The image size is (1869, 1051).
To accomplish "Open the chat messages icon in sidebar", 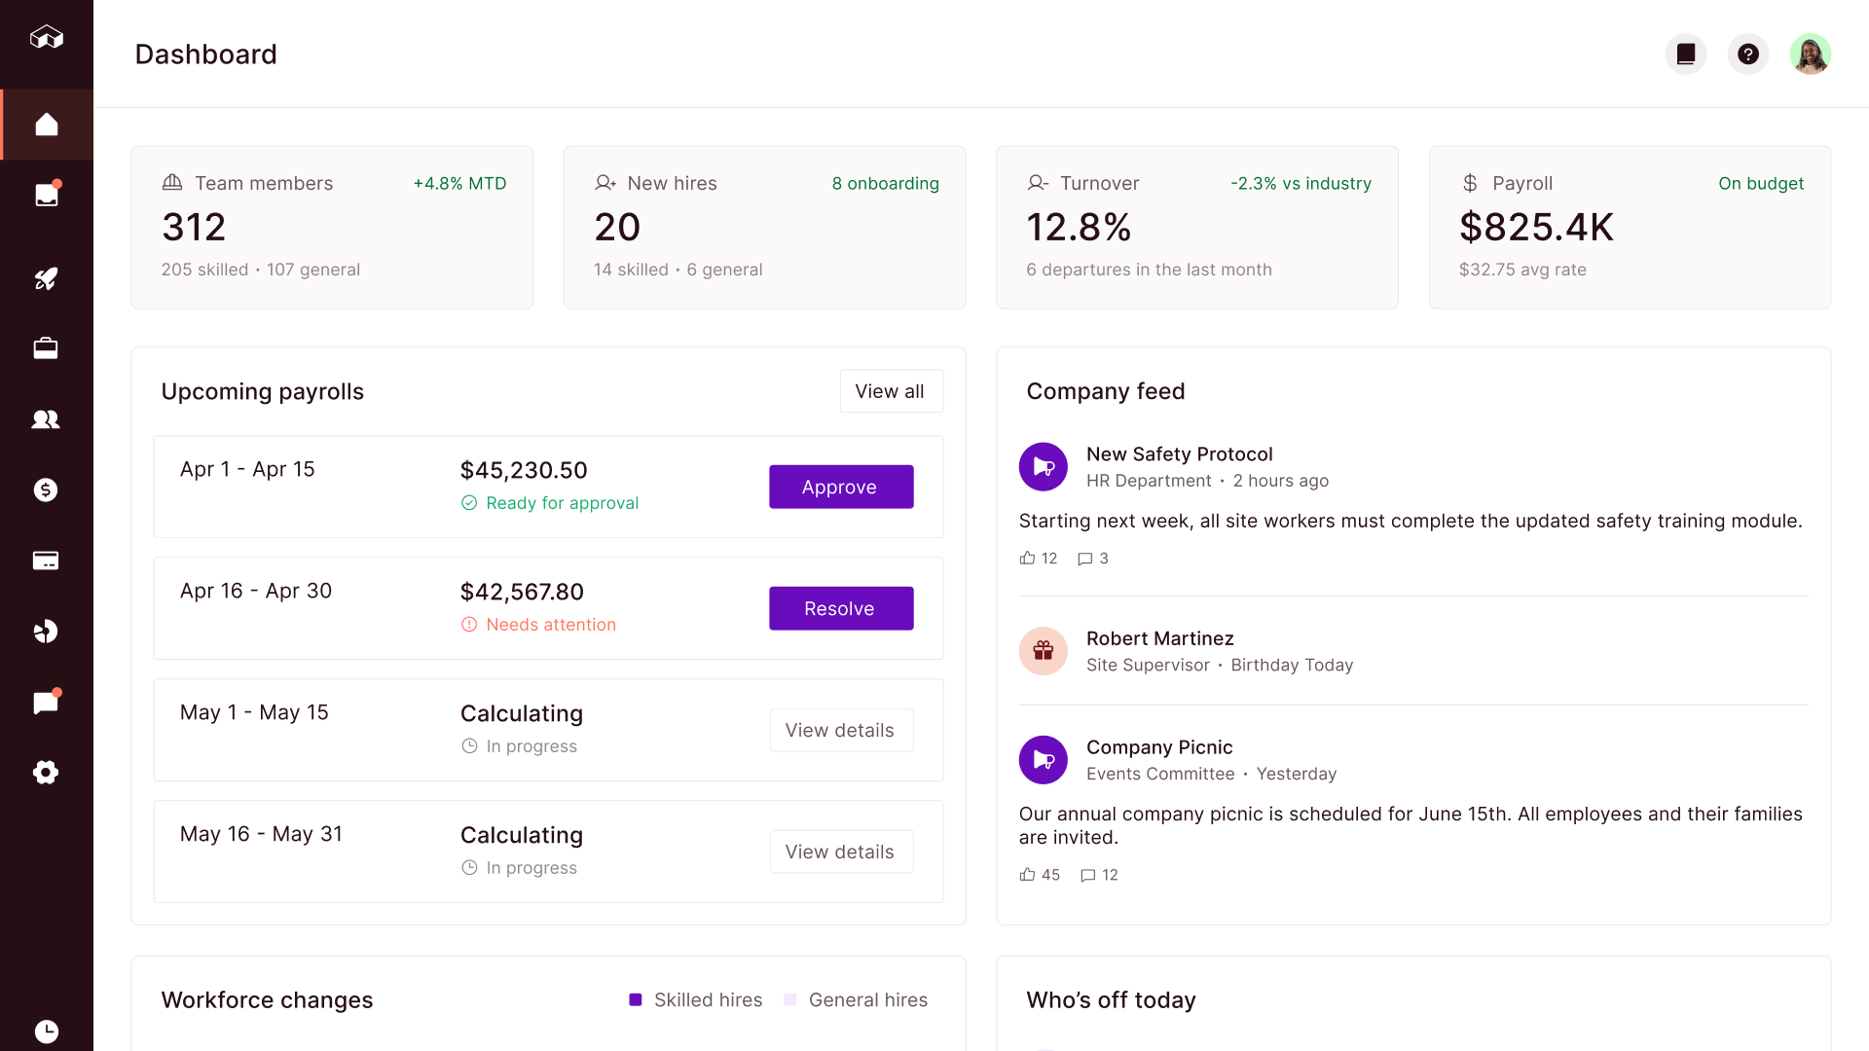I will (x=46, y=703).
